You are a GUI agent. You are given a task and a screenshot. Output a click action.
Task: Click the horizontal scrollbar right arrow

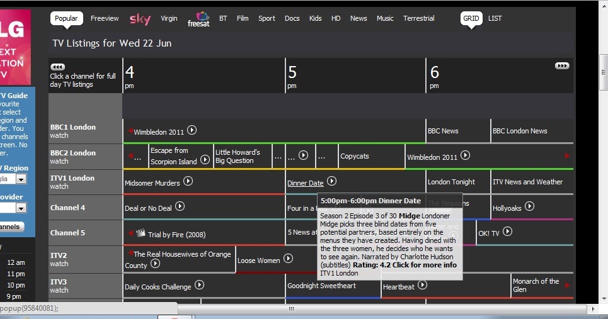[593, 309]
